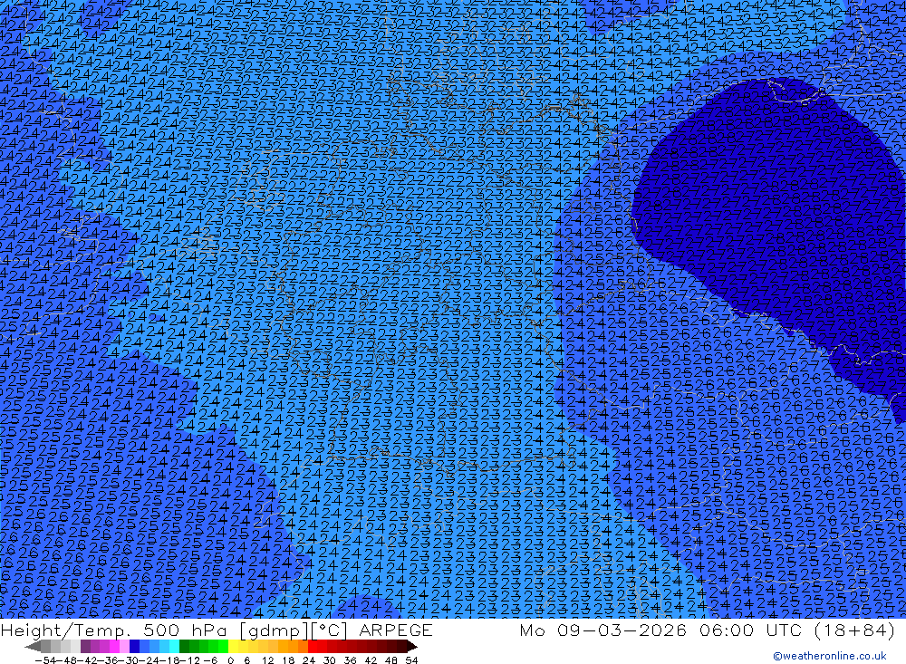Screen dimensions: 906x664
Task: Click the 42 legend value label
Action: 371,660
